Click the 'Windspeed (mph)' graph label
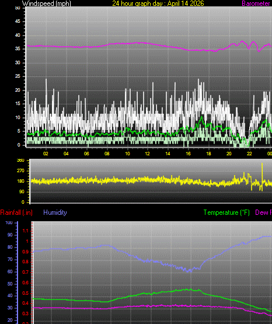The width and height of the screenshot is (272, 324). tap(47, 4)
